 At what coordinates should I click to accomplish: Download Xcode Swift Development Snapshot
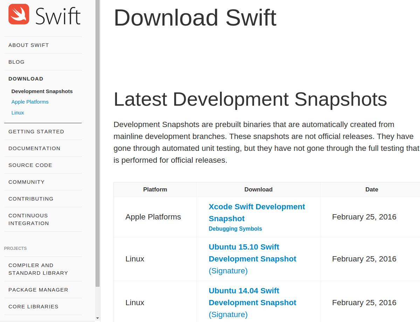tap(257, 212)
